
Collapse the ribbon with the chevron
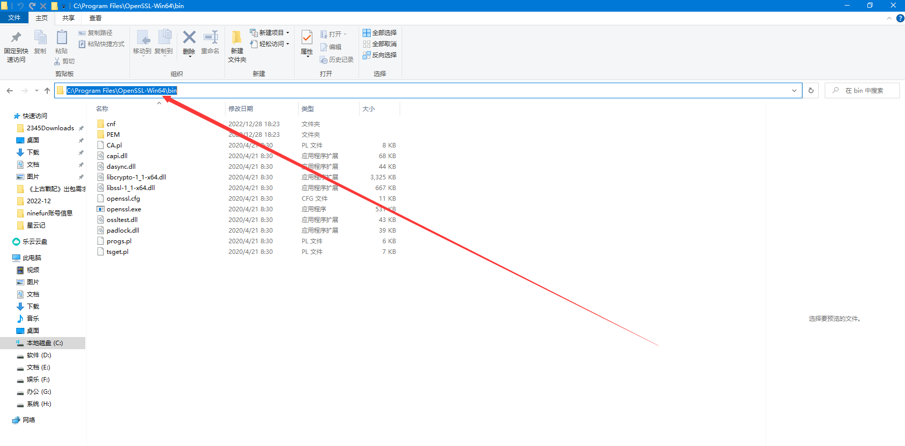coord(889,18)
